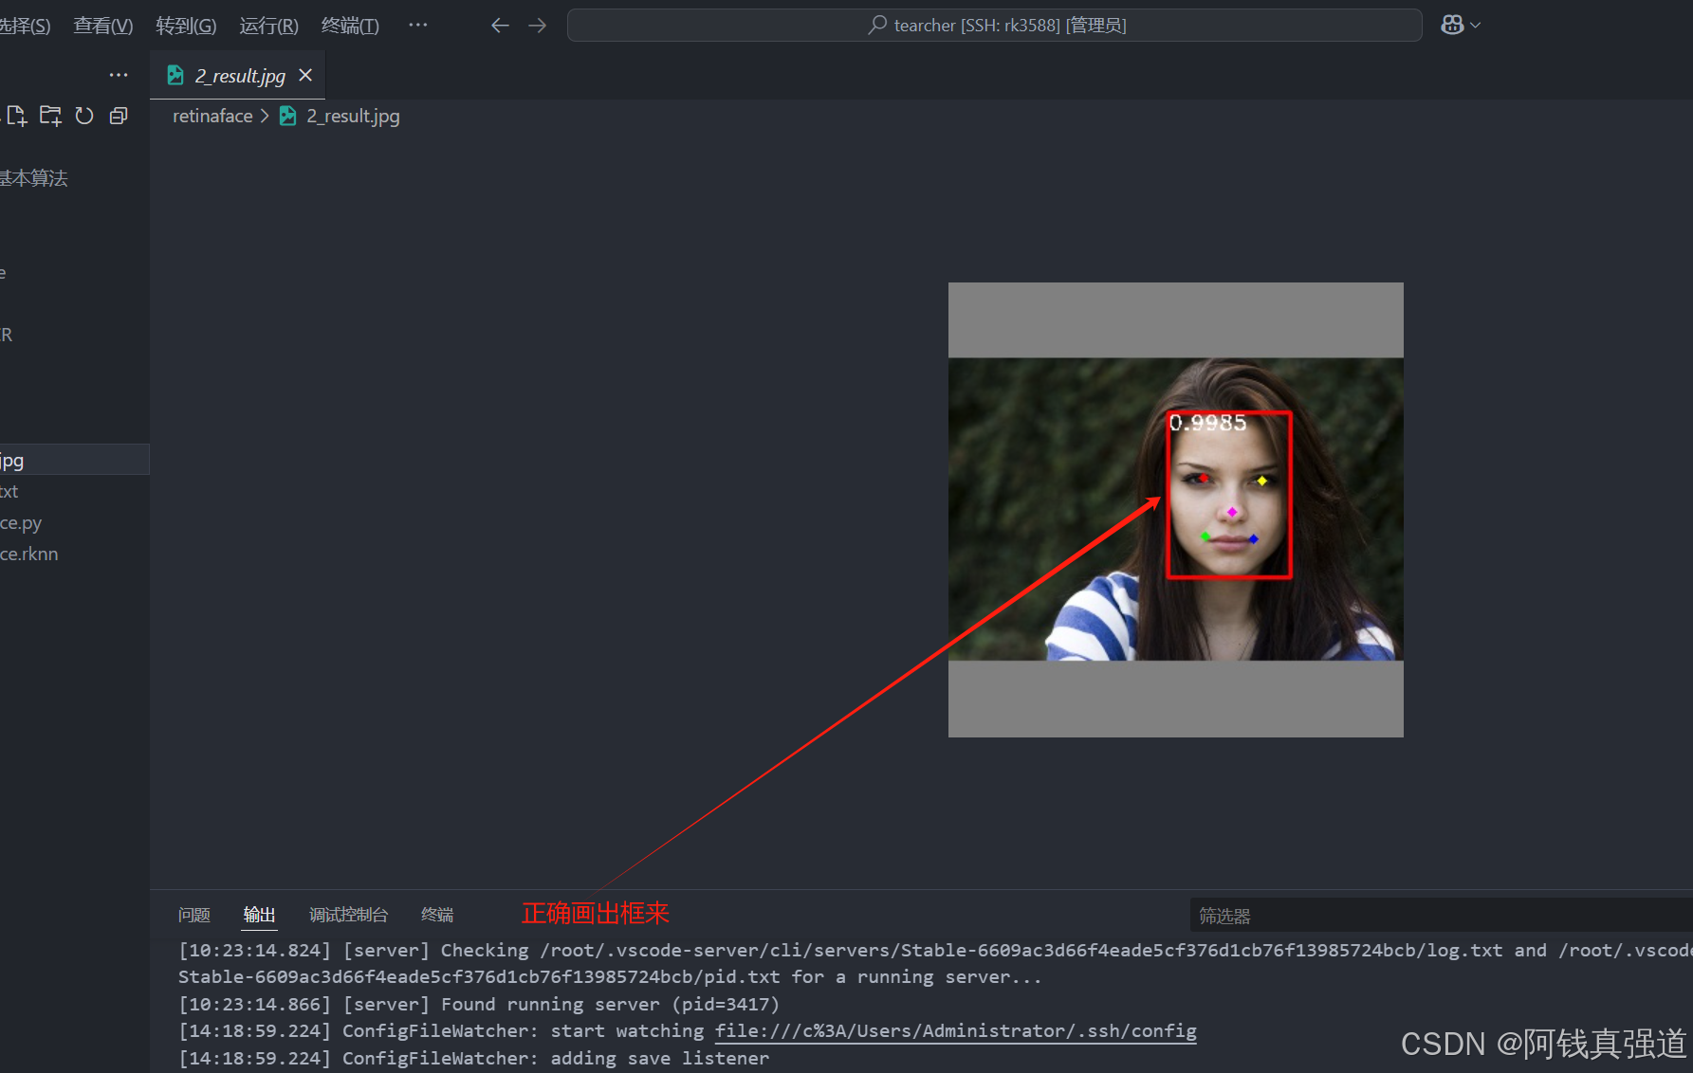Image resolution: width=1693 pixels, height=1073 pixels.
Task: Open the 终端(T) menu
Action: pos(350,26)
